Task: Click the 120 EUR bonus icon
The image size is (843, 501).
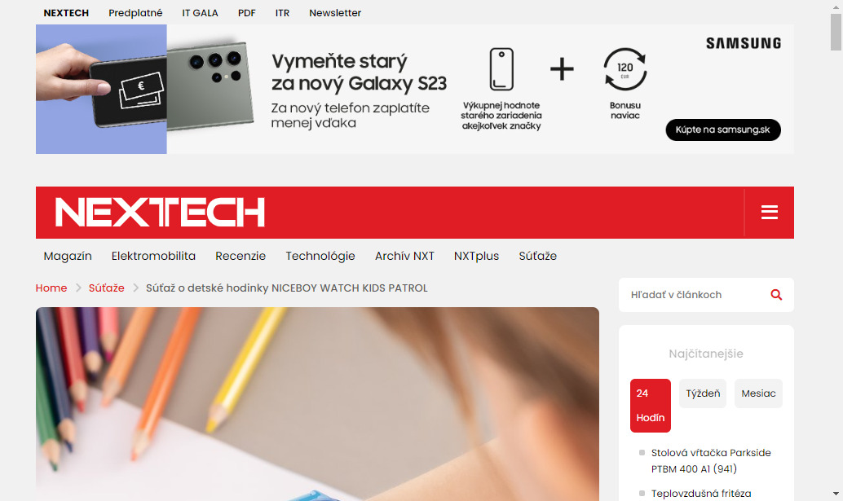Action: tap(625, 69)
